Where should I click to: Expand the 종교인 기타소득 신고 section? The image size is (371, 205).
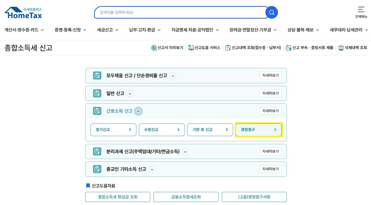152,169
